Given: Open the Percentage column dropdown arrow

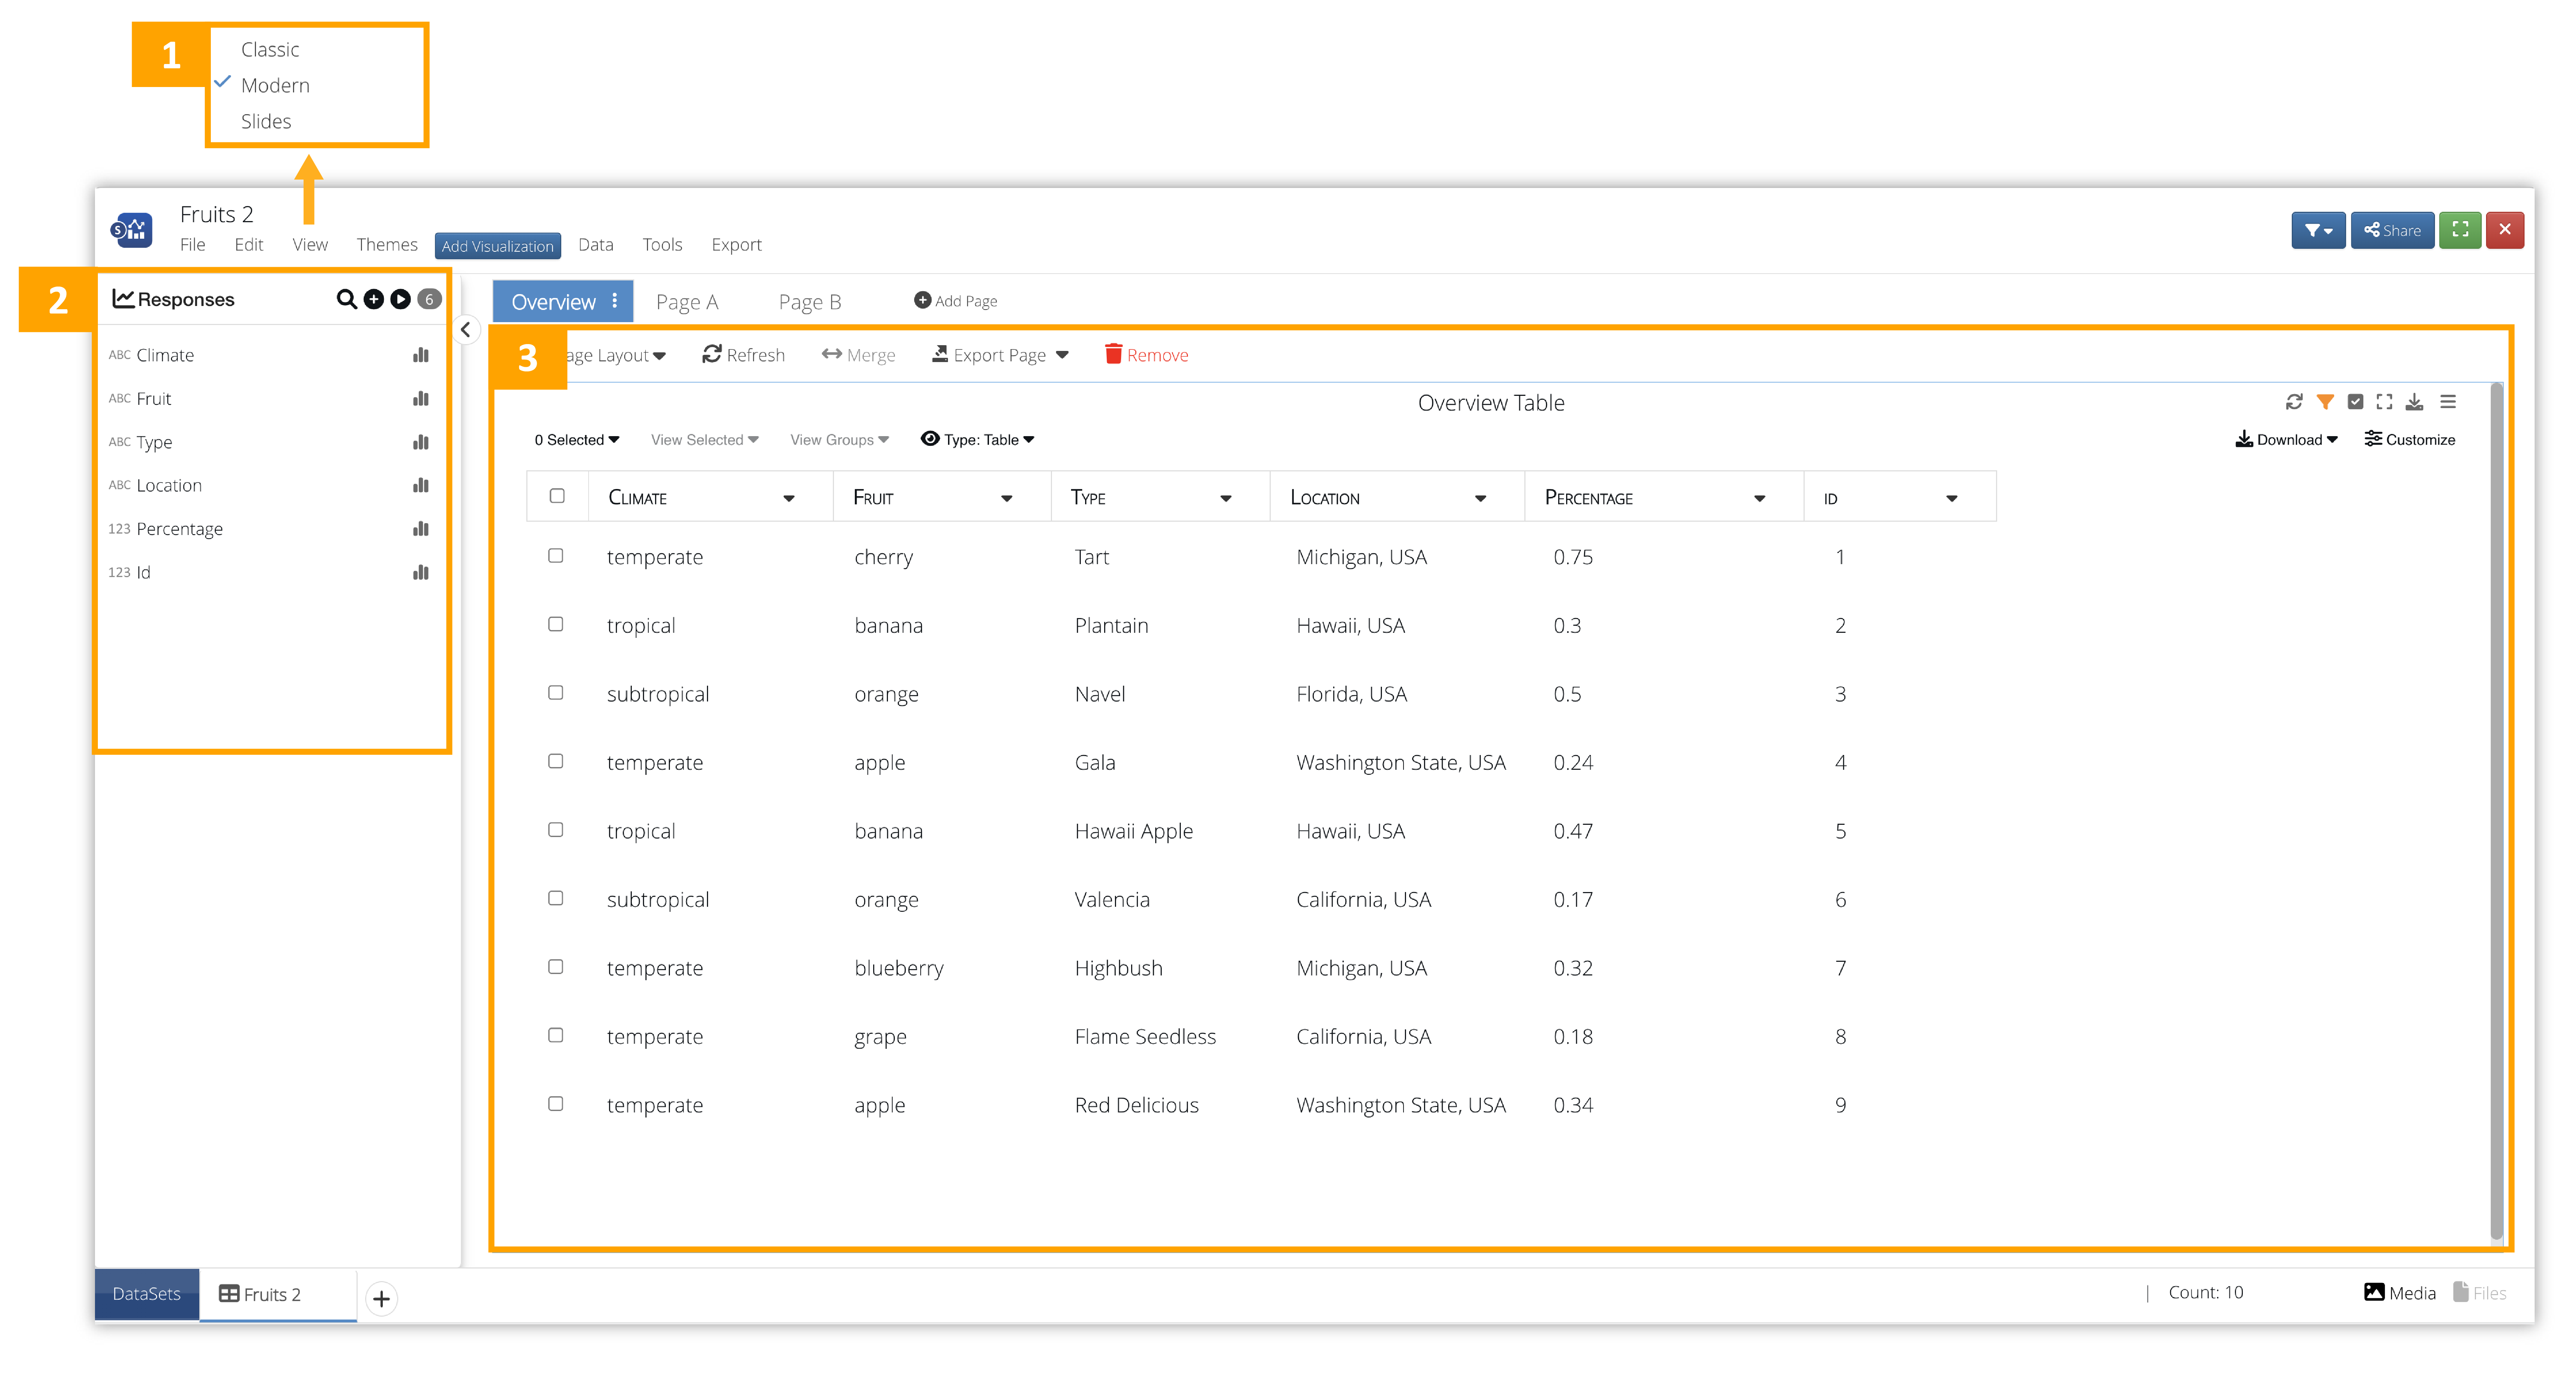Looking at the screenshot, I should tap(1760, 499).
